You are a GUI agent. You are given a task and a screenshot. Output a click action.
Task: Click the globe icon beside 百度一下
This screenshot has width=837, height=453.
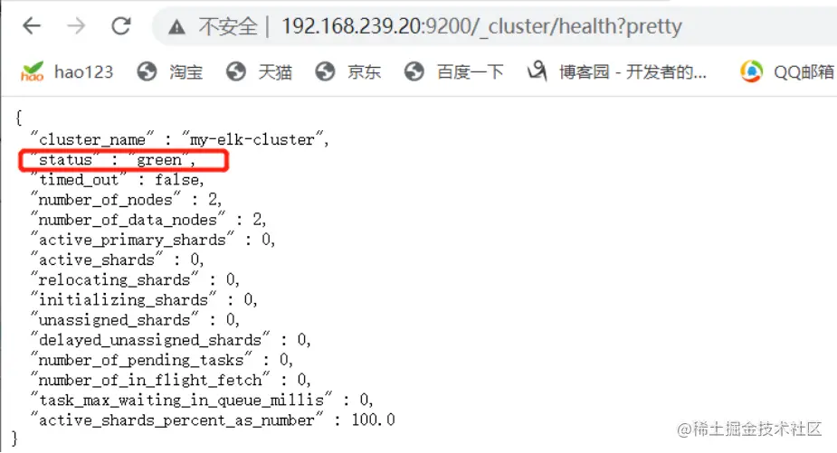(414, 71)
